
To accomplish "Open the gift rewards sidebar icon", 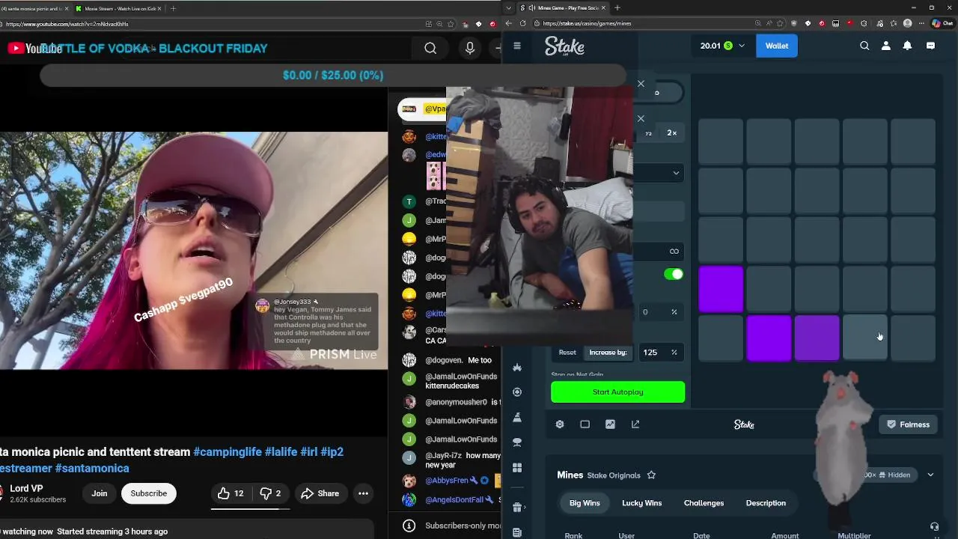I will pos(516,508).
